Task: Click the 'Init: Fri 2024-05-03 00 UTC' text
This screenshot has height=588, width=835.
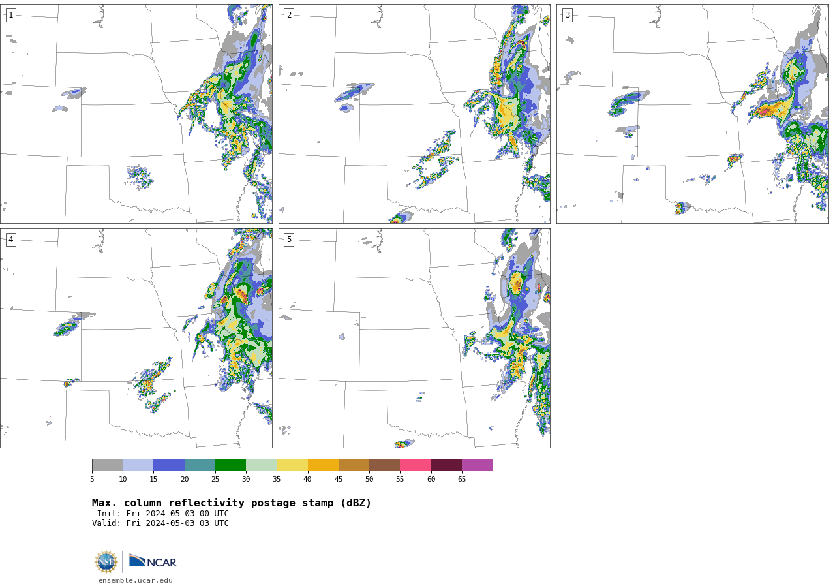Action: 163,514
